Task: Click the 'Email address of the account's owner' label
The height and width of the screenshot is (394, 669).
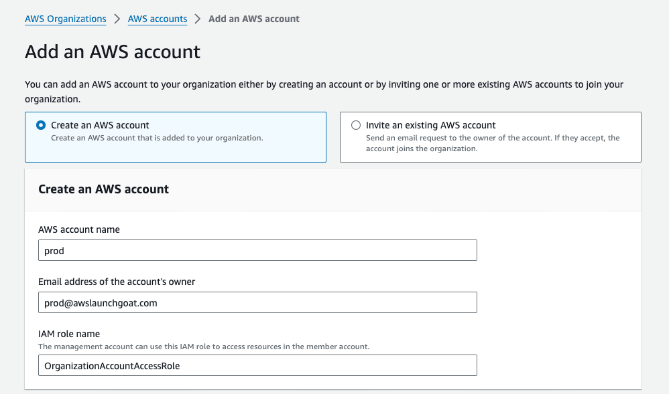Action: pyautogui.click(x=117, y=282)
